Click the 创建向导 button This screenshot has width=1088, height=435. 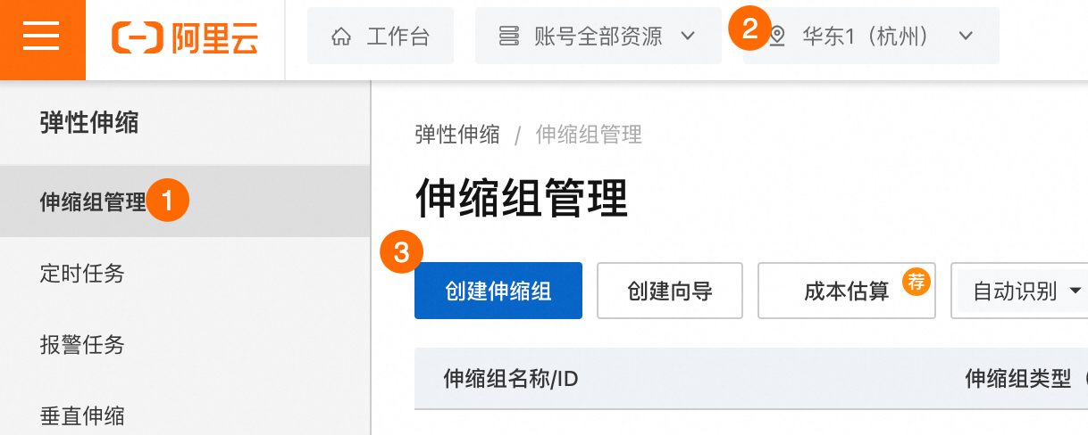[670, 291]
